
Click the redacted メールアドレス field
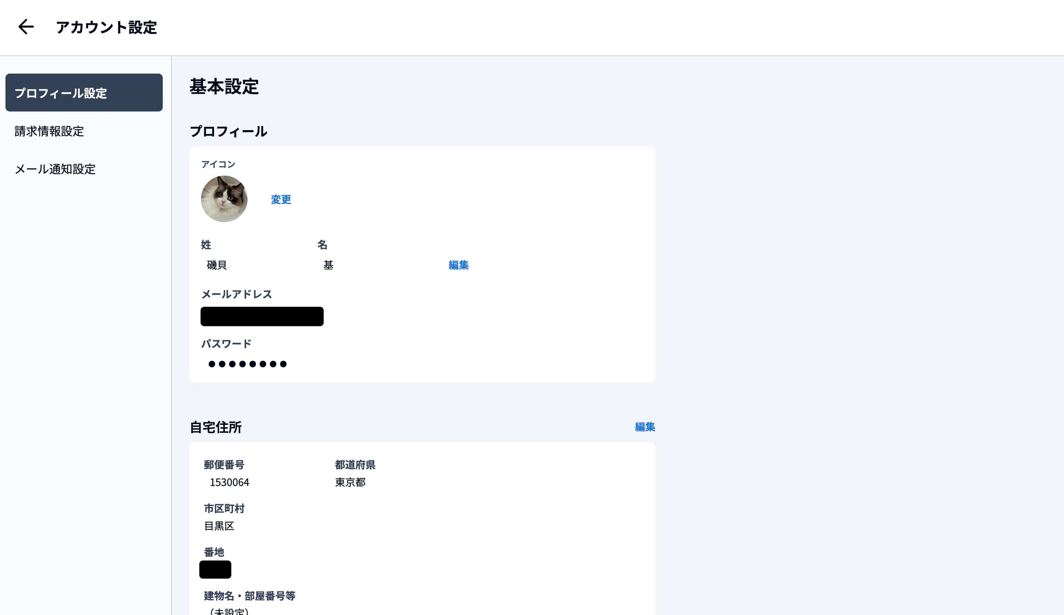262,316
